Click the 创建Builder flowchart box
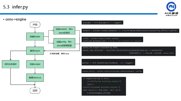This screenshot has height=101, width=181. click(x=35, y=37)
